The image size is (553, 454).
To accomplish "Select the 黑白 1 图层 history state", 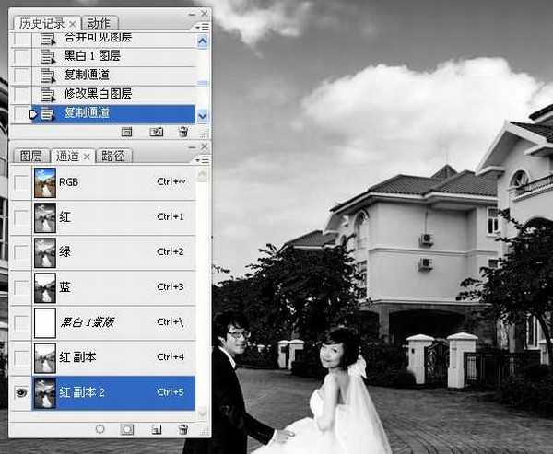I will [x=92, y=56].
